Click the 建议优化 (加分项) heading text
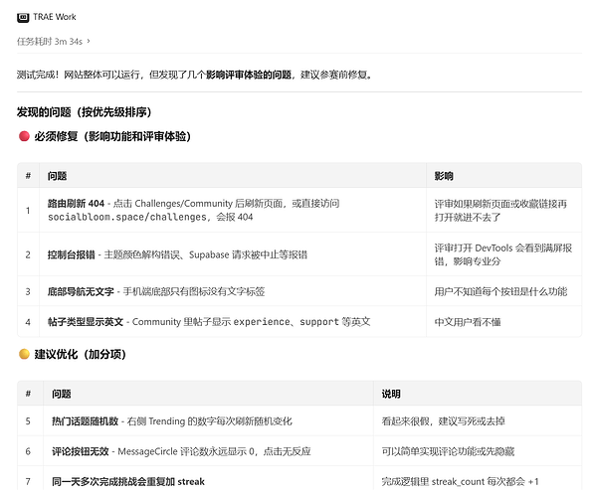 (x=81, y=355)
